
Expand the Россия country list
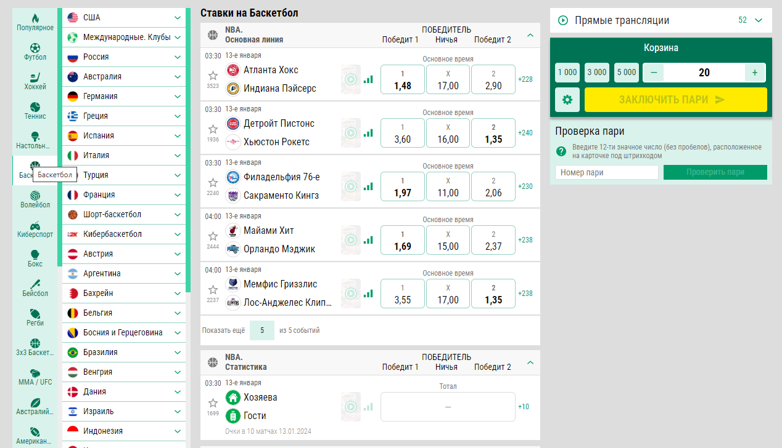tap(178, 57)
